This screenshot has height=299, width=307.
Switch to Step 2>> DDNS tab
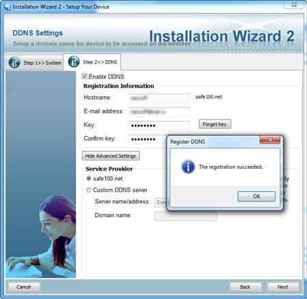tap(92, 61)
